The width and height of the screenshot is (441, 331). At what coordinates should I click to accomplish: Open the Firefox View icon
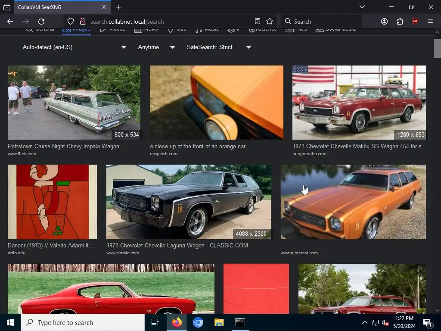pyautogui.click(x=7, y=7)
